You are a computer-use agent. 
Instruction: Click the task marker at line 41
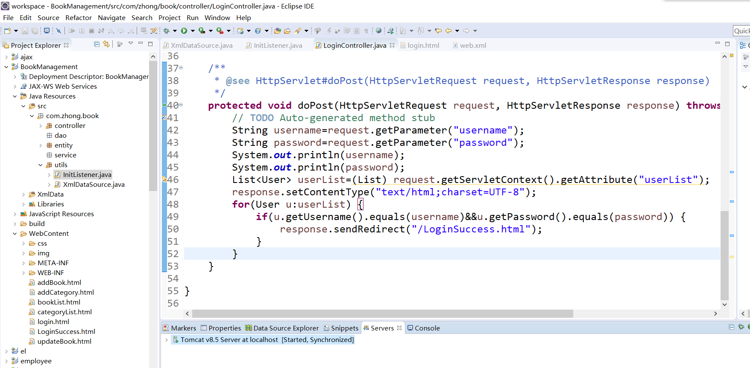164,117
